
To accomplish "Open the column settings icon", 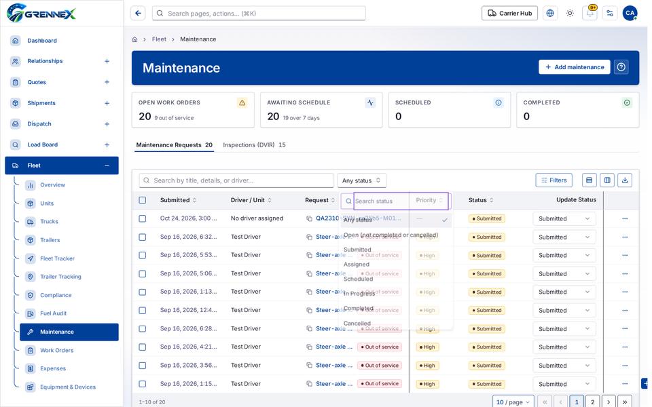I will tap(607, 180).
